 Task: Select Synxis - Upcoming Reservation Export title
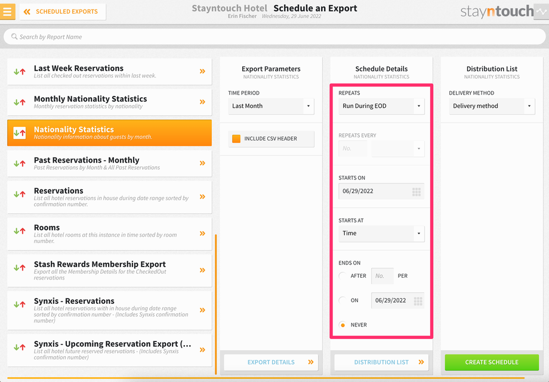(x=112, y=344)
